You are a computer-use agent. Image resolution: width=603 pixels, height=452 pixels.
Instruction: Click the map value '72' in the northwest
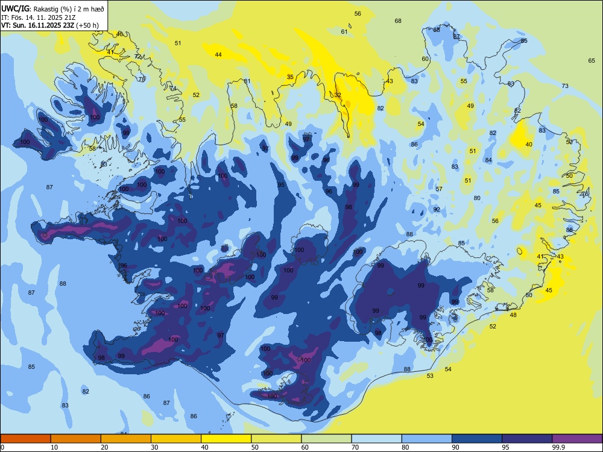[137, 57]
